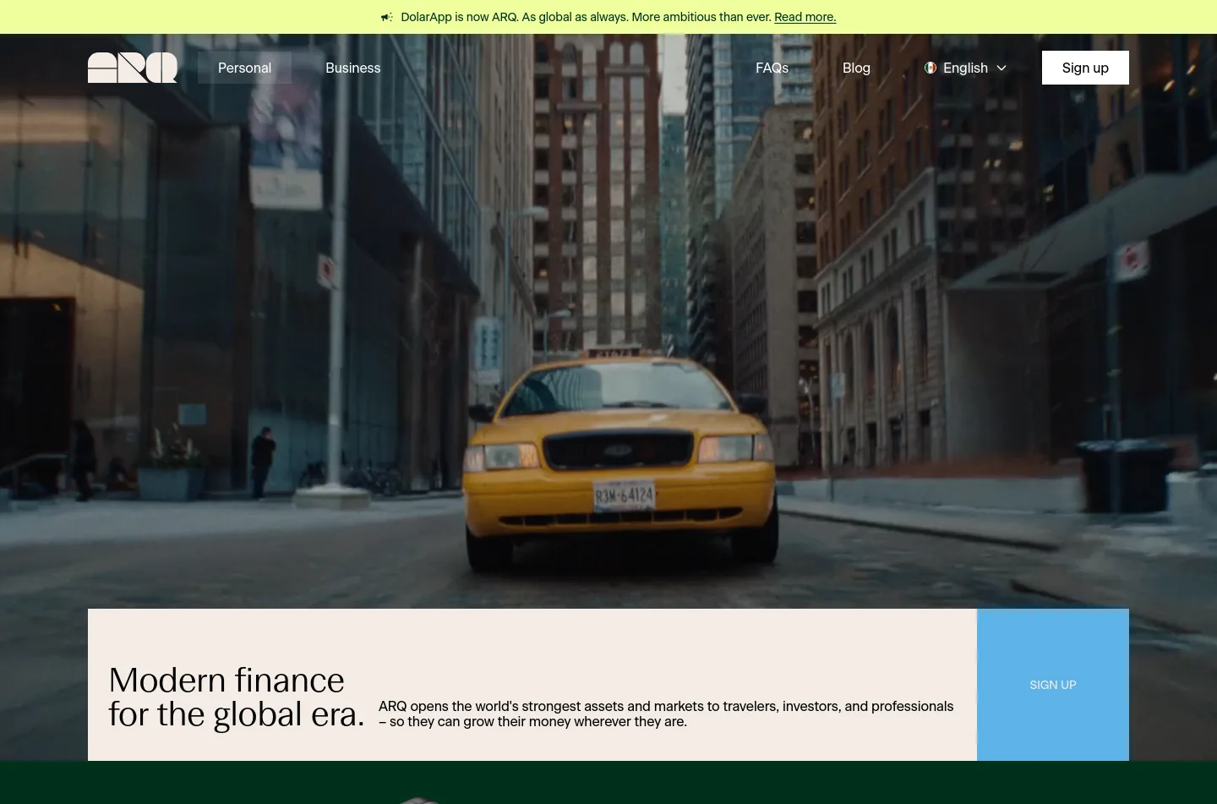Click the megaphone announcement icon
Image resolution: width=1217 pixels, height=804 pixels.
pos(387,17)
